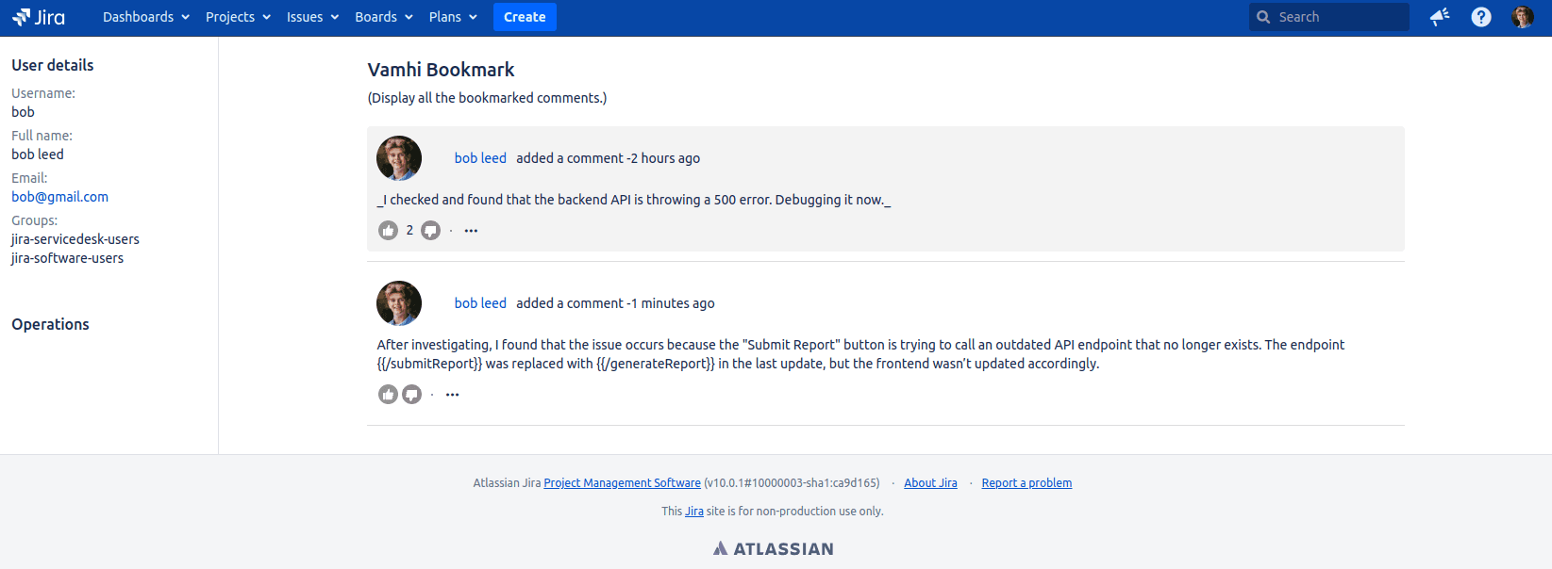Open the Boards menu

click(383, 17)
